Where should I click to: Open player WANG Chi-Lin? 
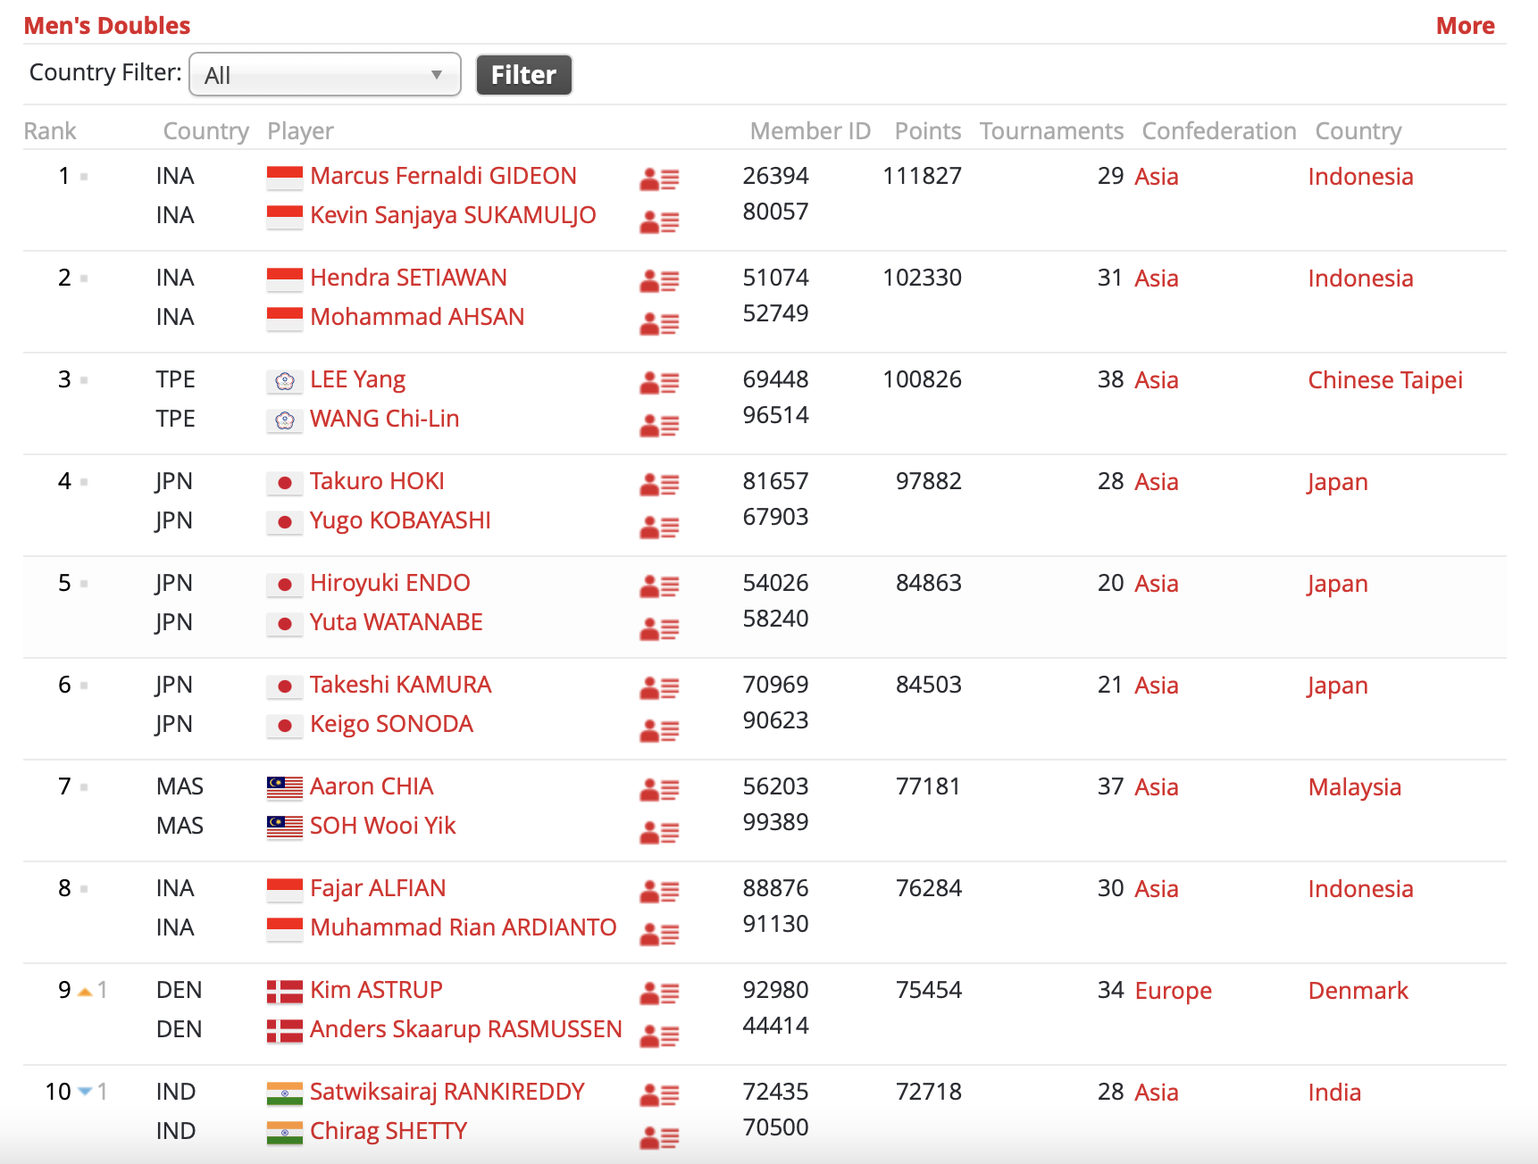[x=384, y=419]
